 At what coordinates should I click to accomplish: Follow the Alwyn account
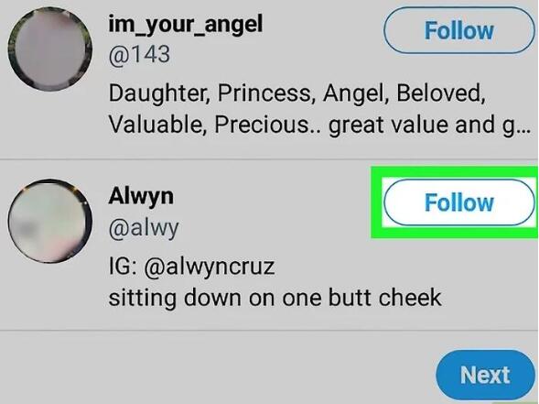459,202
